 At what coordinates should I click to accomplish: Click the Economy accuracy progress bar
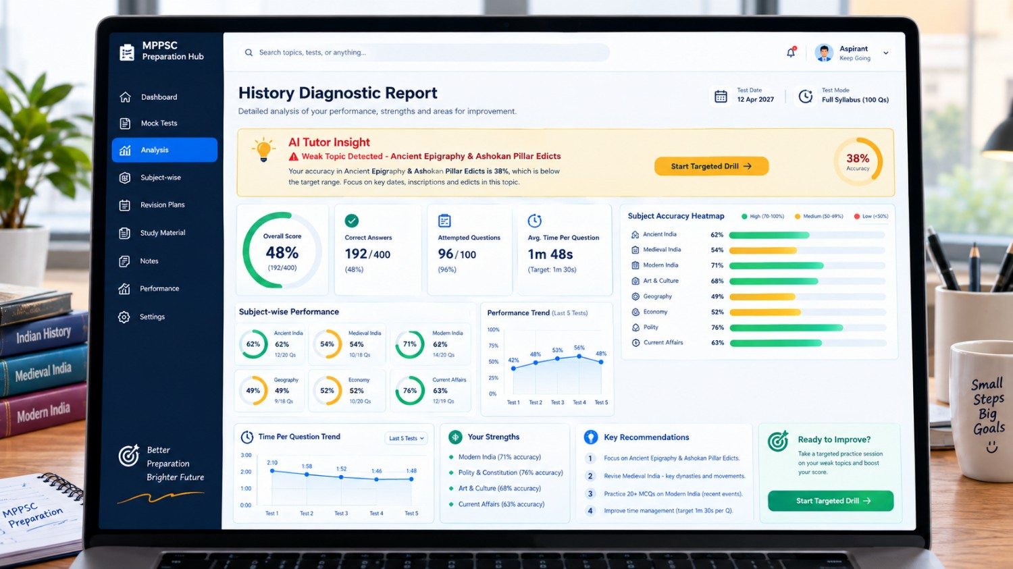(x=807, y=313)
